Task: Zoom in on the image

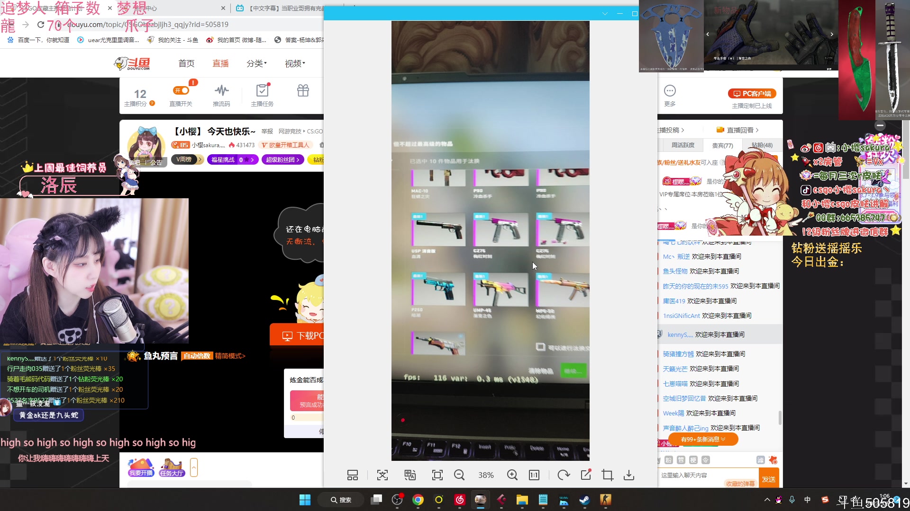Action: [x=512, y=475]
